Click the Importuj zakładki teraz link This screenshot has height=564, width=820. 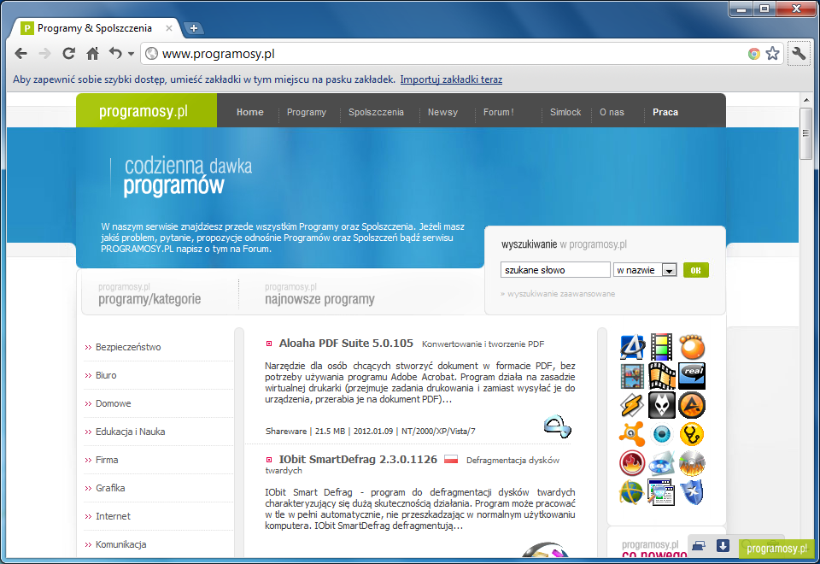click(x=451, y=79)
